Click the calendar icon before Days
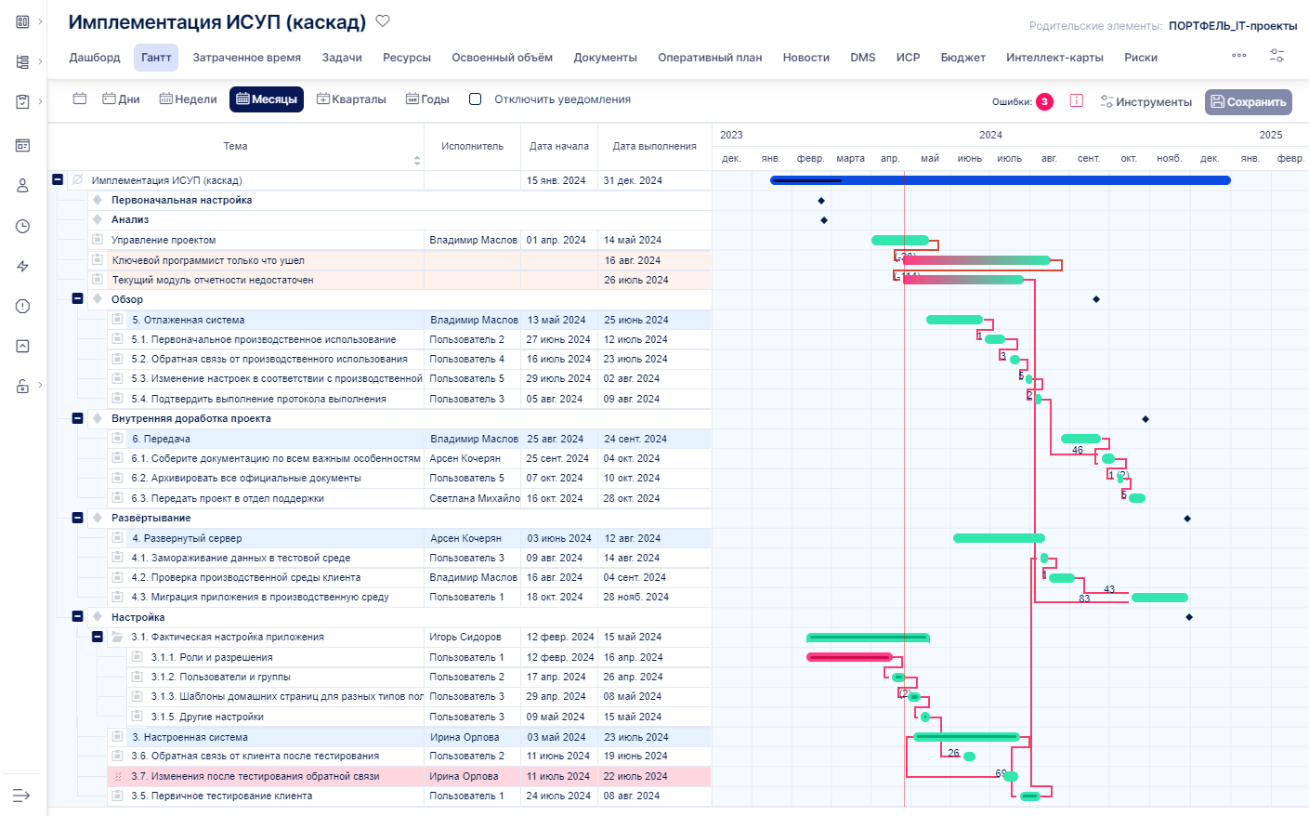 [80, 99]
